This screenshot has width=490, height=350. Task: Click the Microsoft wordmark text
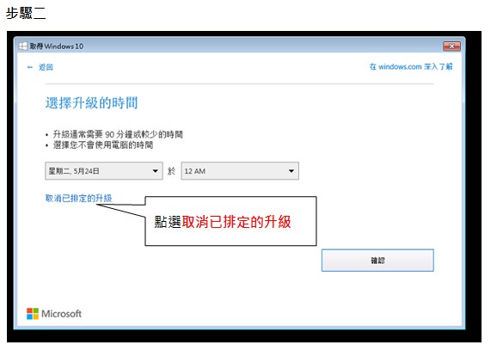pos(62,313)
